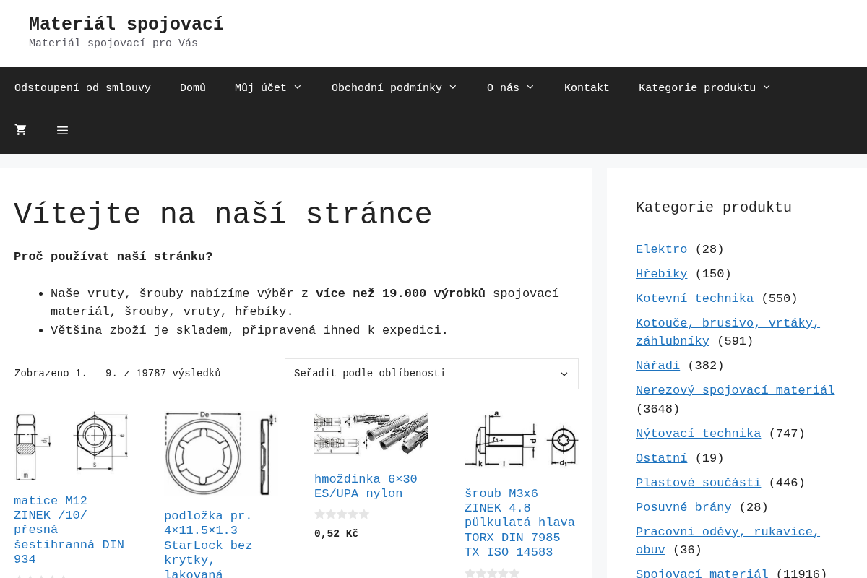867x578 pixels.
Task: Open Pracovní oděvy, rukavice, obuv category
Action: pos(728,540)
